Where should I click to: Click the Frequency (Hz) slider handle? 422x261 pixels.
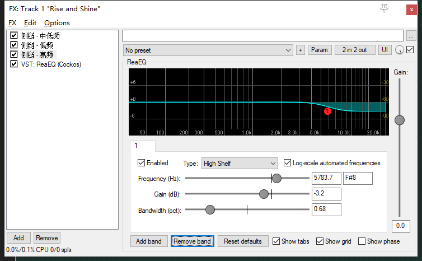click(276, 178)
